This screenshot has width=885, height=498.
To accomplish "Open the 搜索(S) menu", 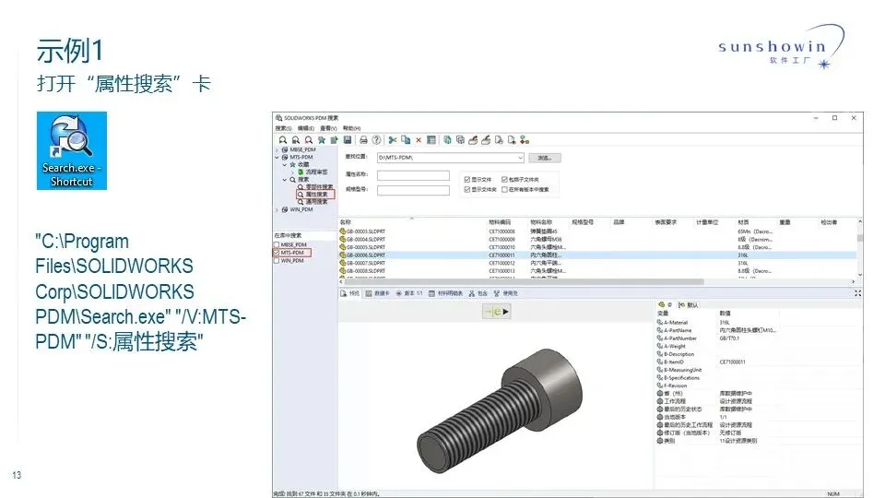I will (283, 128).
